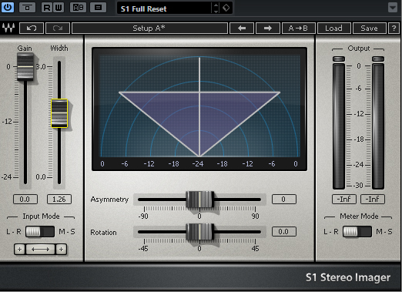Click the diamond preset management icon
Viewport: 402px width, 292px height.
click(x=226, y=8)
